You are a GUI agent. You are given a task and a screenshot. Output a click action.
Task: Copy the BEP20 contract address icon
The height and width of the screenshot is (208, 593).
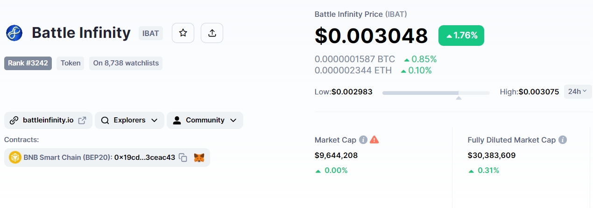[x=183, y=158]
